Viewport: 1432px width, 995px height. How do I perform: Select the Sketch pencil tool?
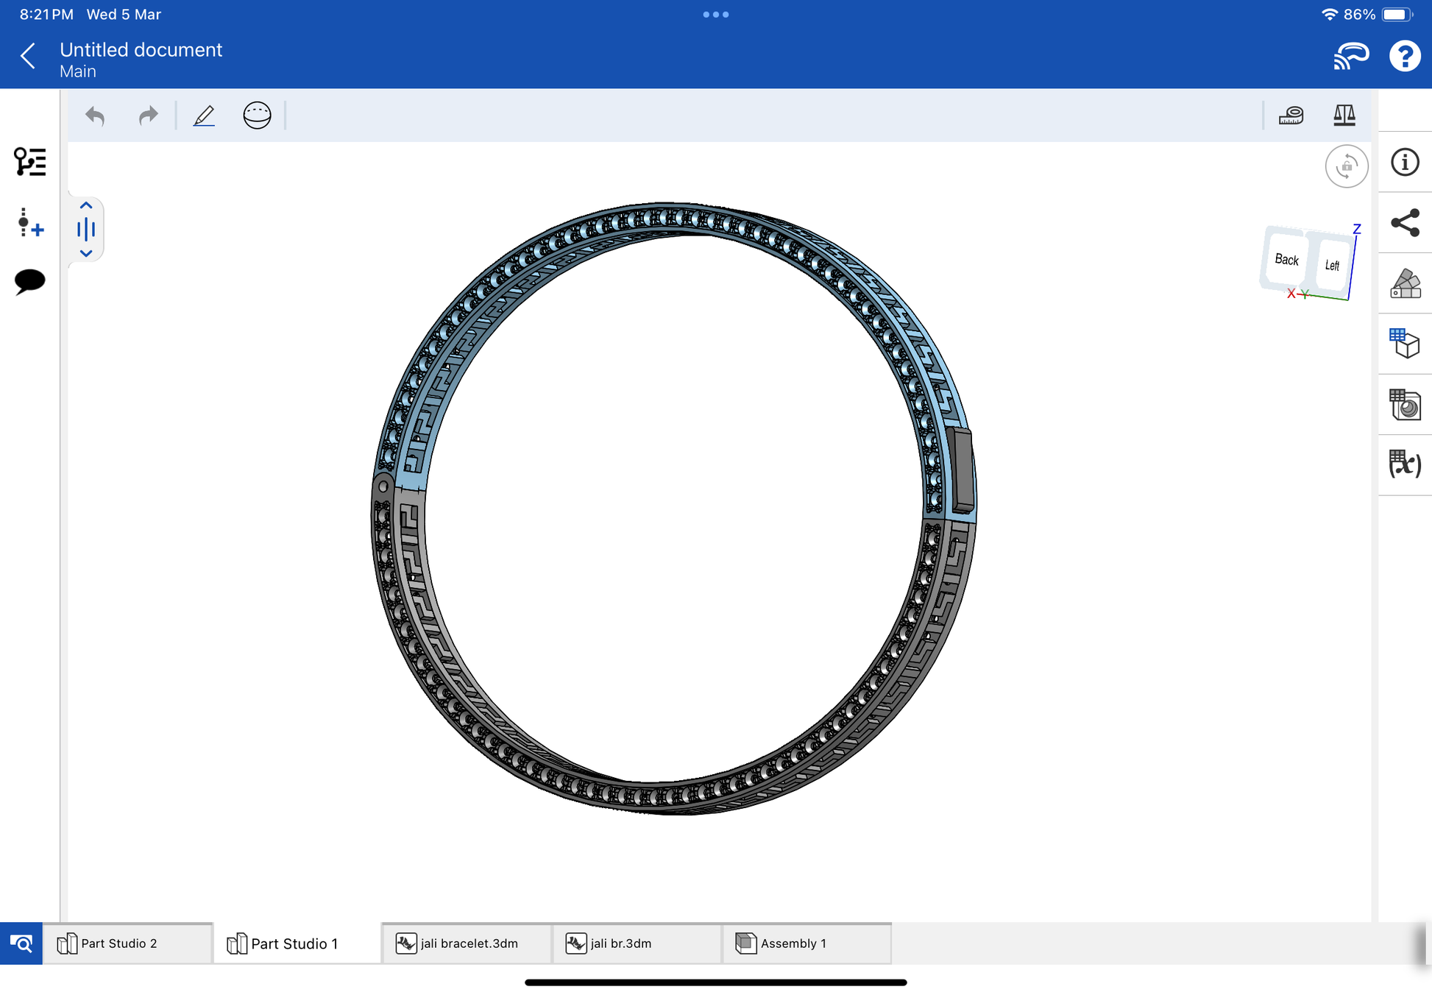point(204,116)
